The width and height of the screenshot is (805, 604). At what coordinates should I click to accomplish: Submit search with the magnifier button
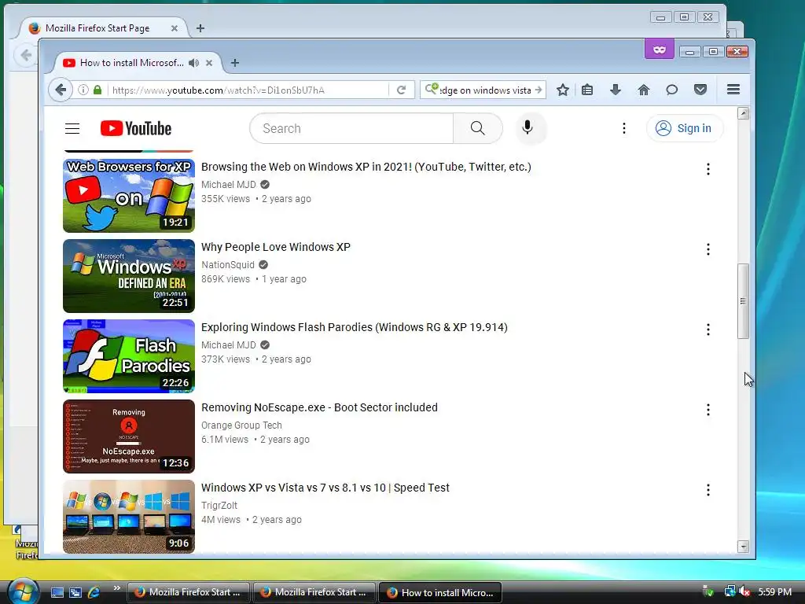tap(477, 128)
